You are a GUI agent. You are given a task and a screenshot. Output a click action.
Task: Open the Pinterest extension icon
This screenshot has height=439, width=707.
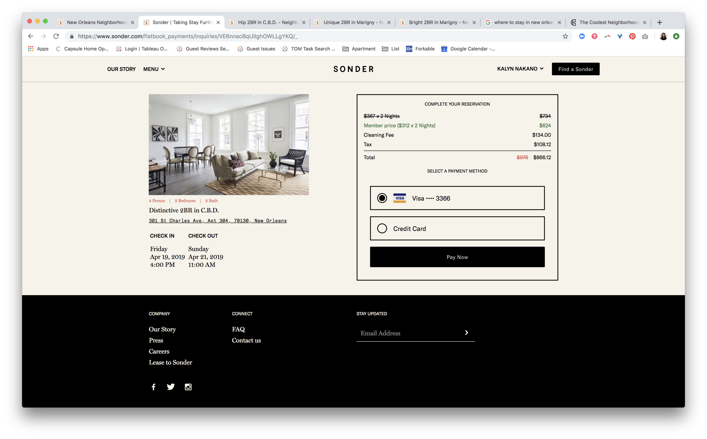632,36
